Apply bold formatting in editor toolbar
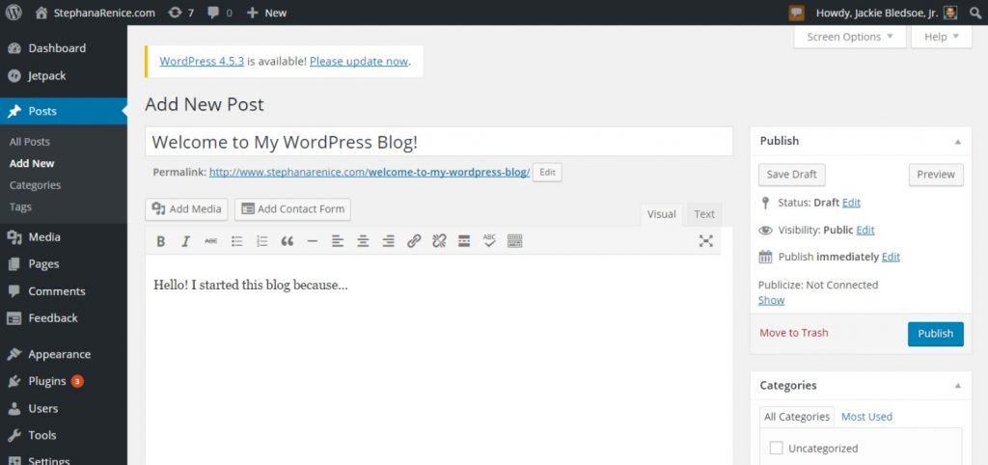The height and width of the screenshot is (465, 988). (x=161, y=241)
